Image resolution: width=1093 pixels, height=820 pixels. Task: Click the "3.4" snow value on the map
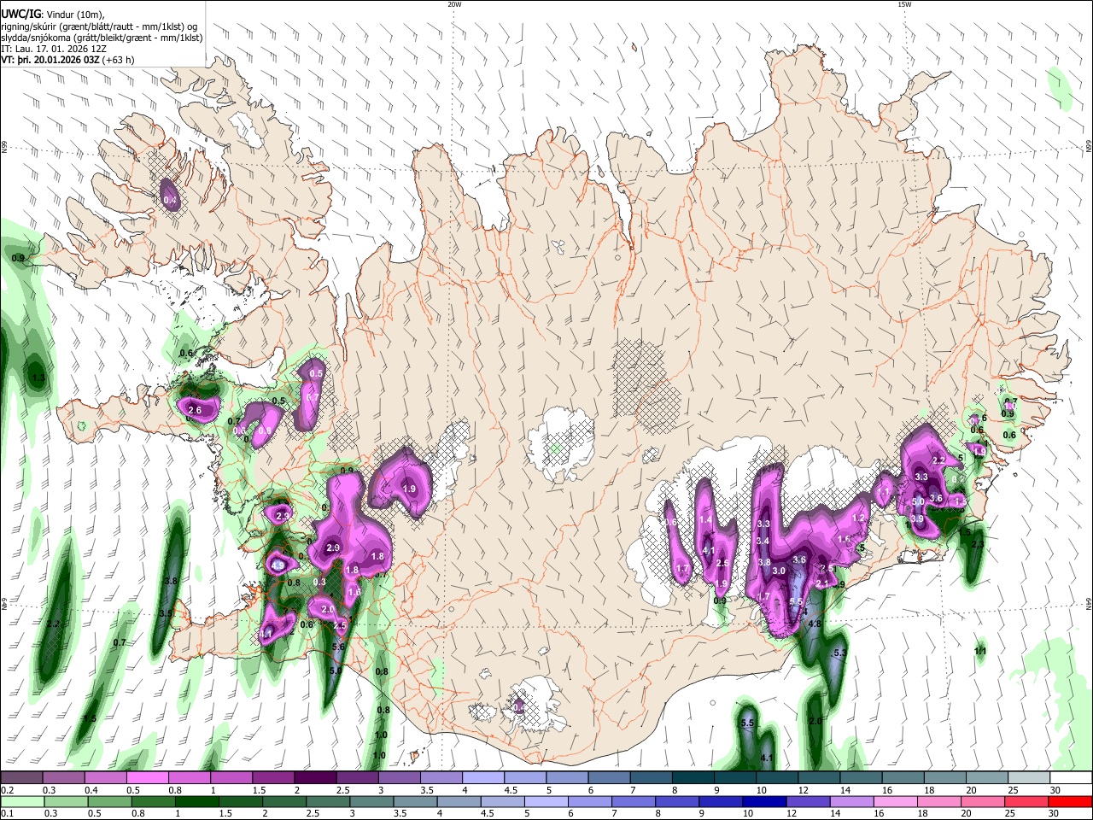tap(763, 542)
